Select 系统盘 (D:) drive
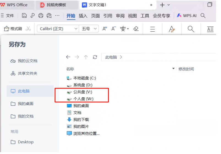The height and width of the screenshot is (154, 221). [80, 85]
